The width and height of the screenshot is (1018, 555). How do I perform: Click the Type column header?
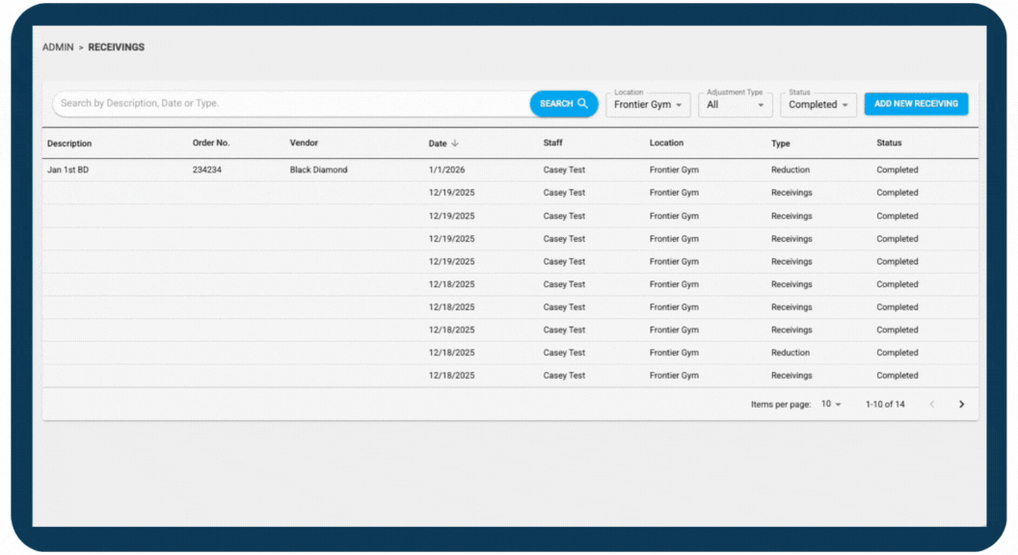780,144
